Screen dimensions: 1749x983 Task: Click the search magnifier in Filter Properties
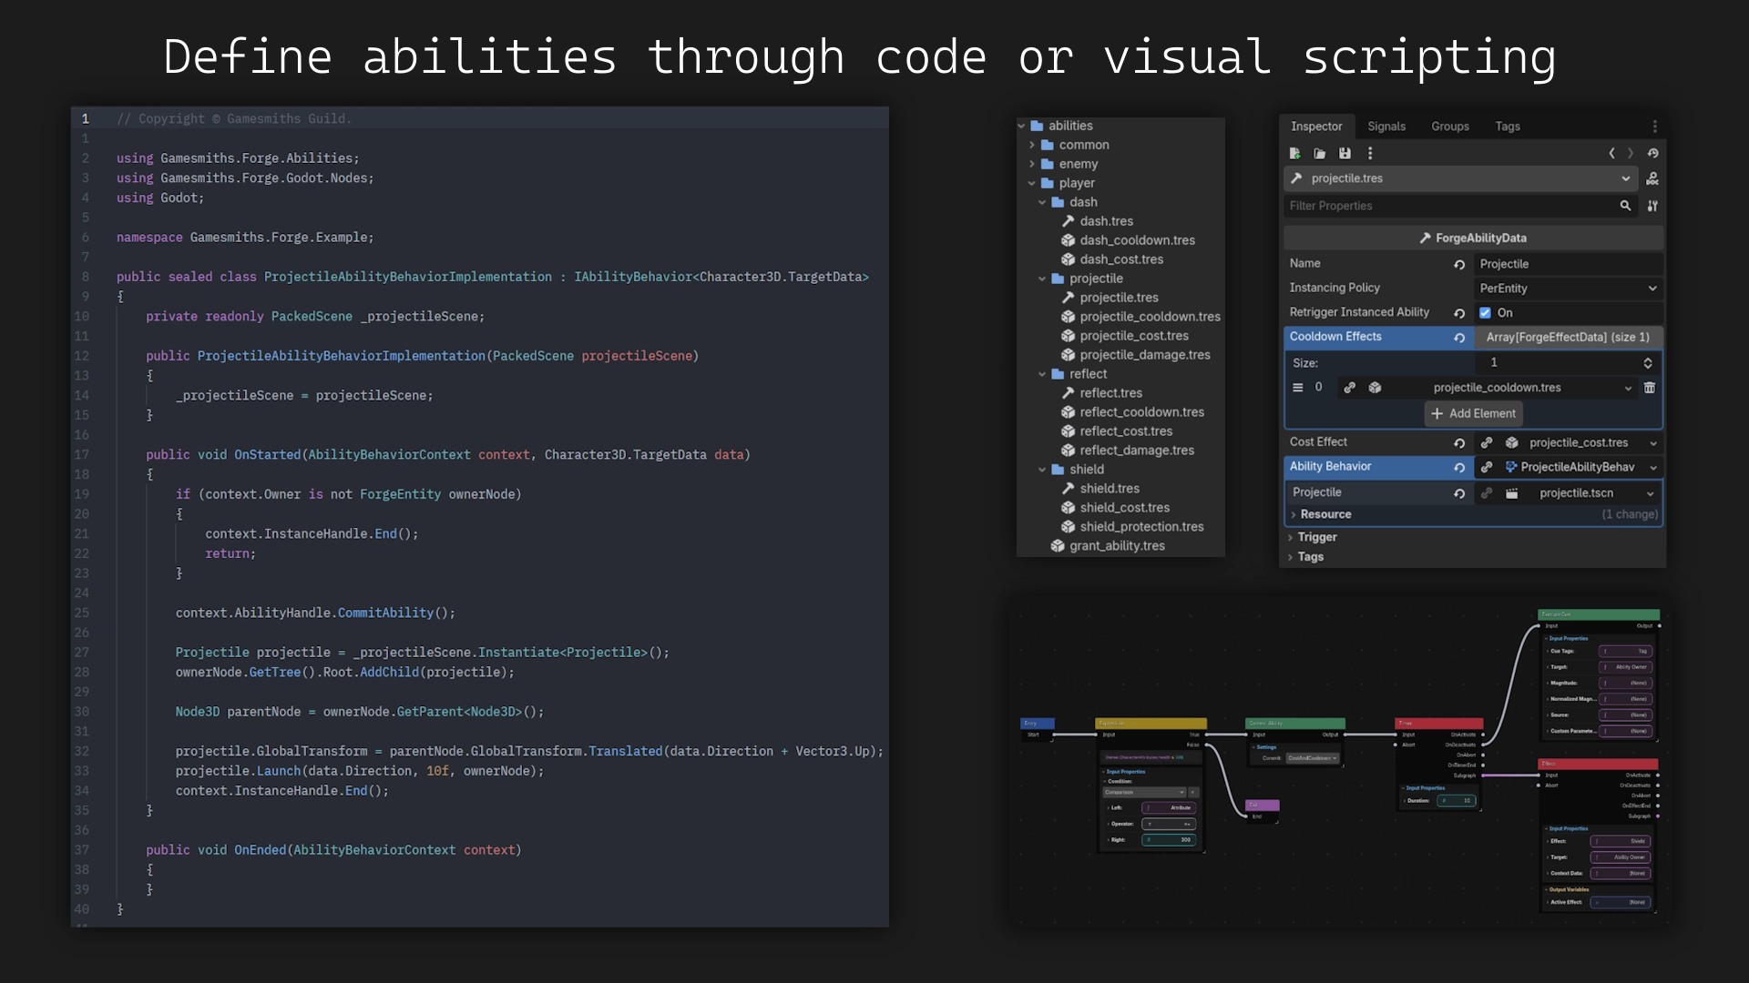(x=1625, y=206)
